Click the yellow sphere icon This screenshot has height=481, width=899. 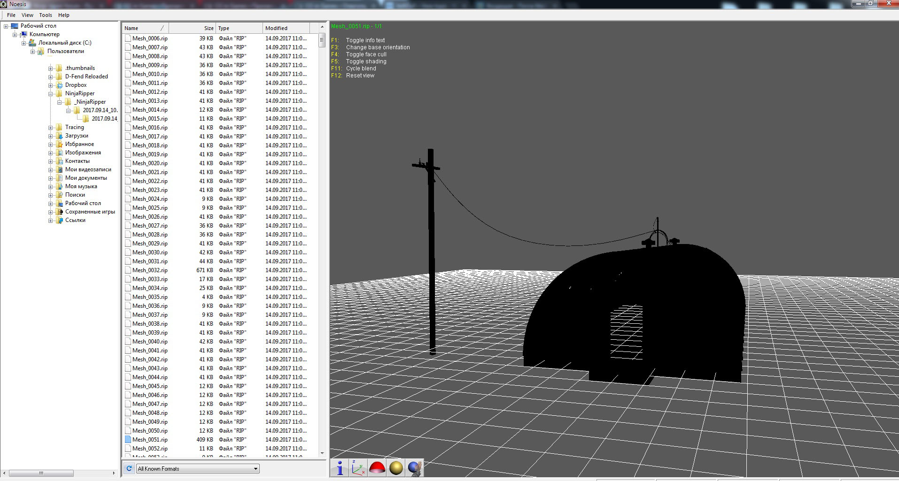click(396, 468)
